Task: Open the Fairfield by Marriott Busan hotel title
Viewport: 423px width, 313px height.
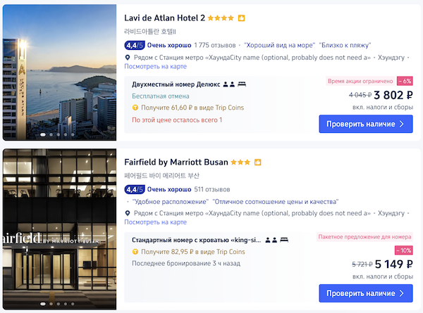Action: 176,162
